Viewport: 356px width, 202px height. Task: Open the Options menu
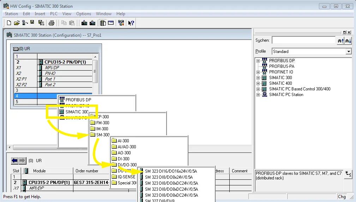84,14
